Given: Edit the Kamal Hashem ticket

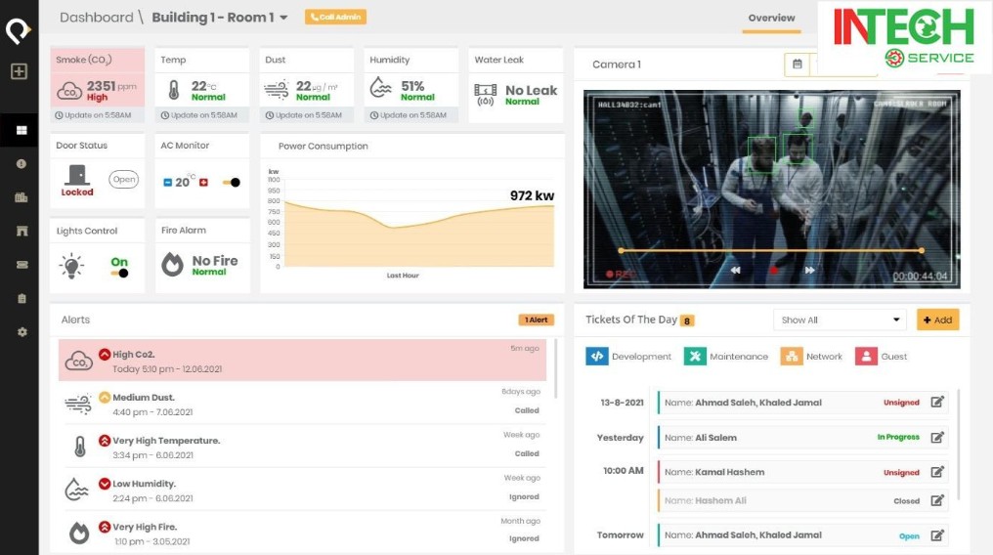Looking at the screenshot, I should pyautogui.click(x=937, y=472).
